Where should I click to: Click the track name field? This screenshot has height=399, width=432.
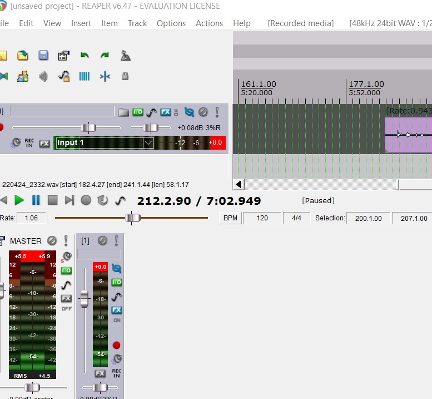point(62,111)
